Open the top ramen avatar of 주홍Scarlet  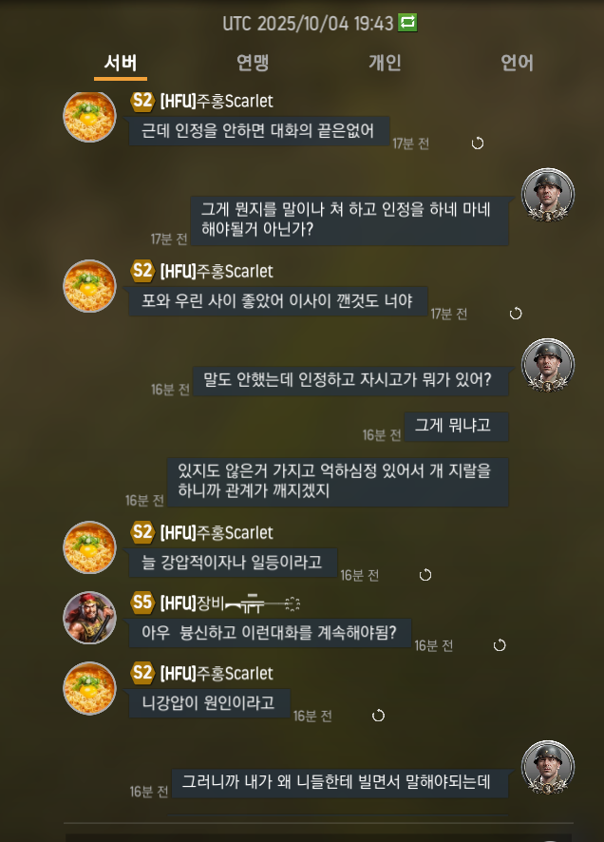coord(89,116)
